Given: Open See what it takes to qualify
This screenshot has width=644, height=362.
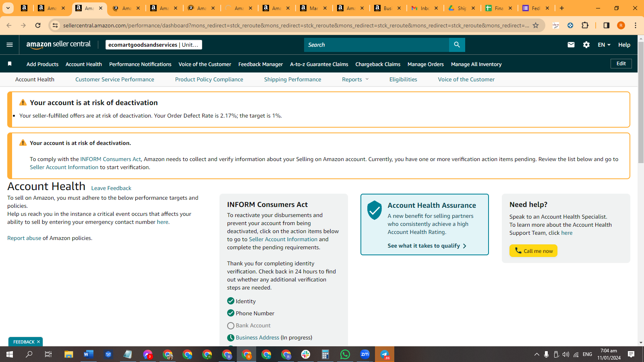Looking at the screenshot, I should (x=427, y=246).
